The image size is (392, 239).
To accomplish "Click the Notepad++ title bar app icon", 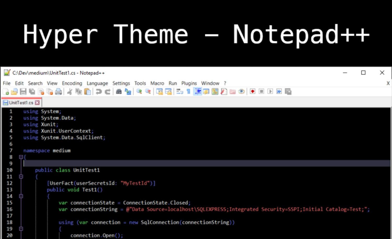I will pyautogui.click(x=7, y=73).
